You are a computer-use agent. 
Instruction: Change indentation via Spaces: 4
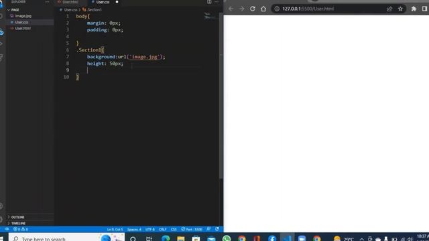tap(134, 229)
